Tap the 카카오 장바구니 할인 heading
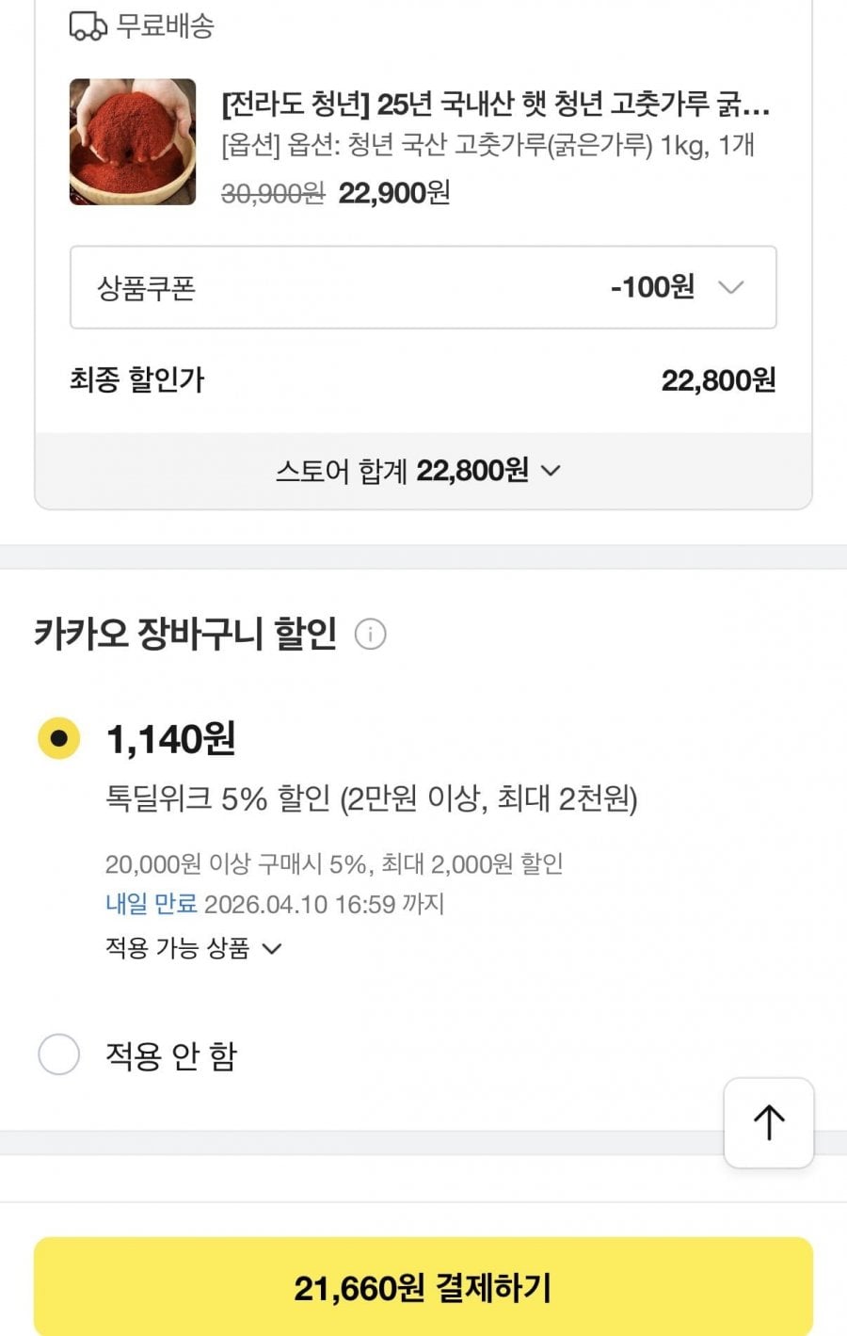Image resolution: width=847 pixels, height=1336 pixels. [x=185, y=634]
